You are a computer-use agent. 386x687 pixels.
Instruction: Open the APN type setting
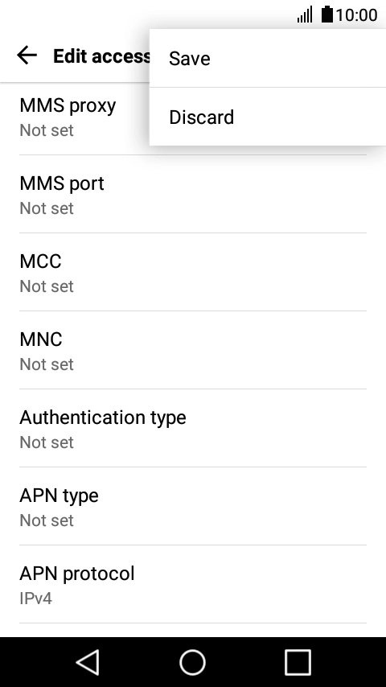(x=193, y=506)
